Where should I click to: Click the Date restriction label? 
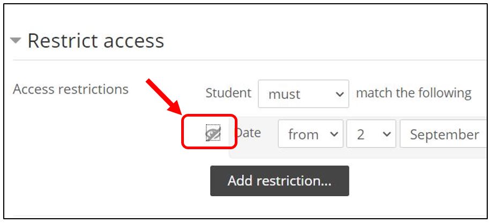point(248,133)
